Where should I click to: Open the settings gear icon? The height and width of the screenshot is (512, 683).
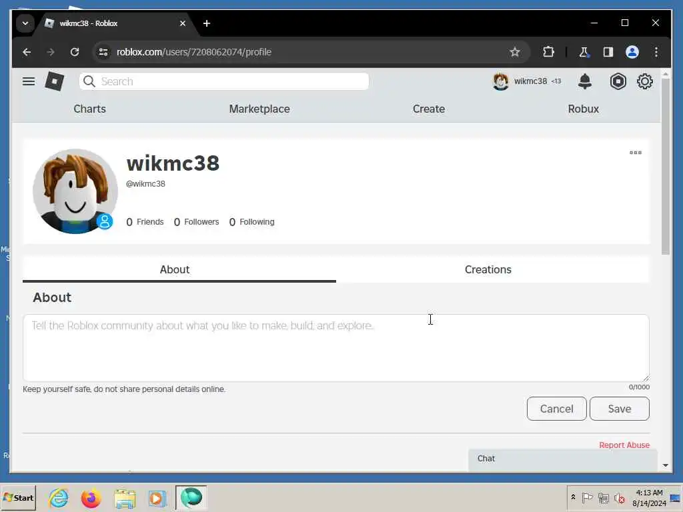point(645,81)
